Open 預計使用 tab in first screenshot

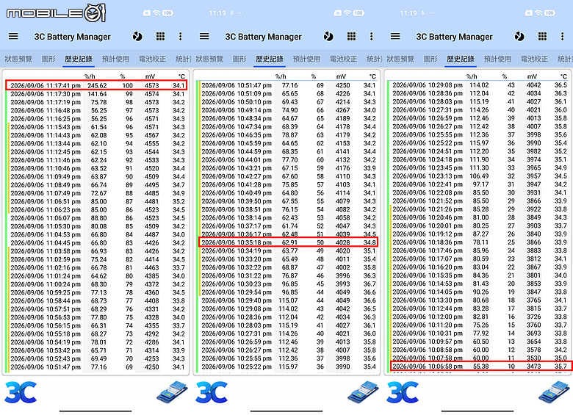(x=115, y=59)
